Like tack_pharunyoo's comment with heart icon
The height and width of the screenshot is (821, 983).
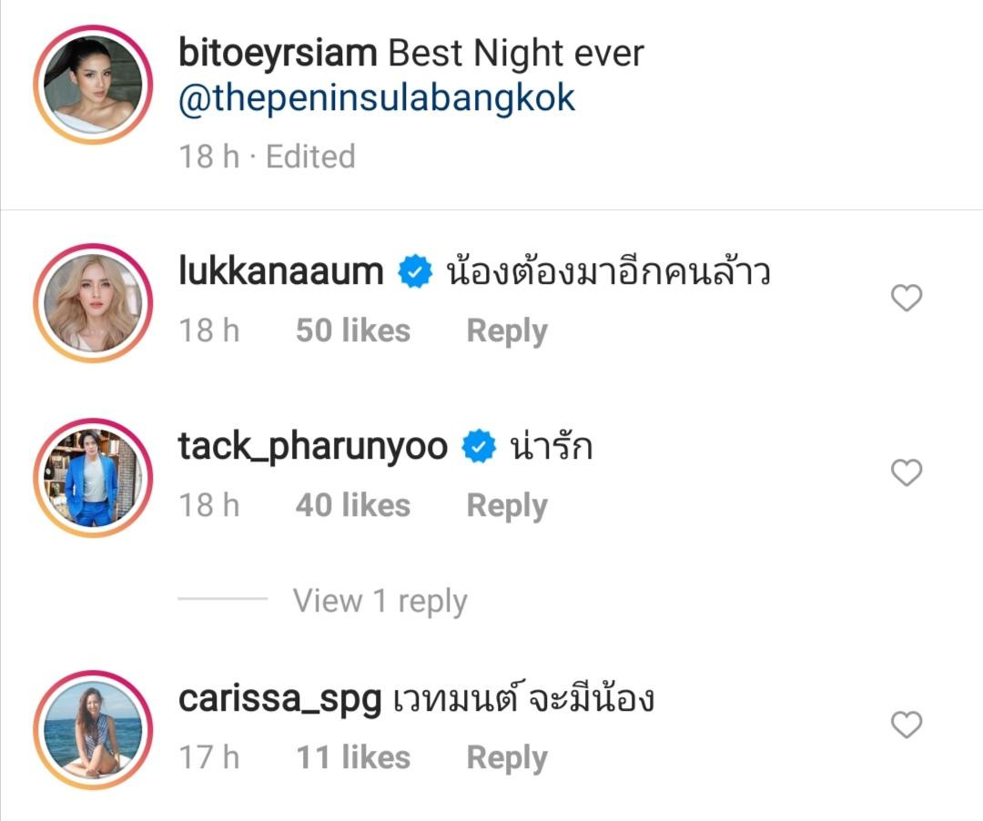coord(907,472)
